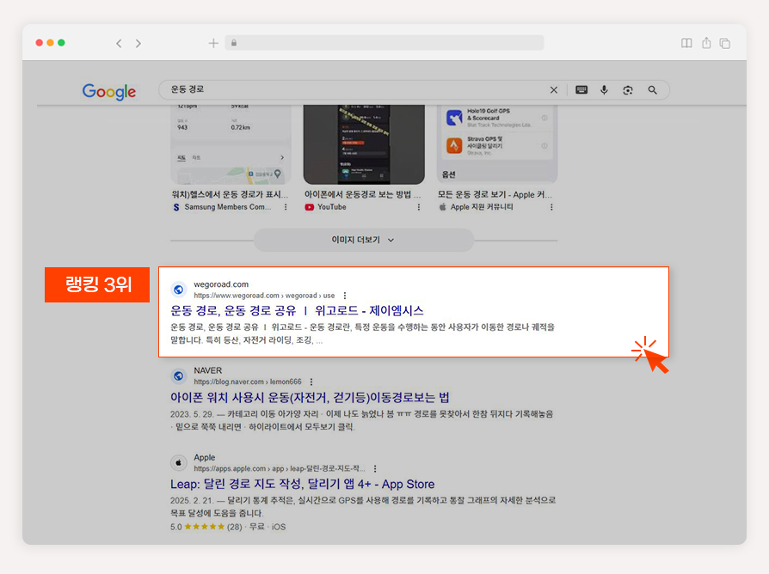Image resolution: width=769 pixels, height=574 pixels.
Task: Expand the 이미지 더보기 button
Action: [x=363, y=240]
